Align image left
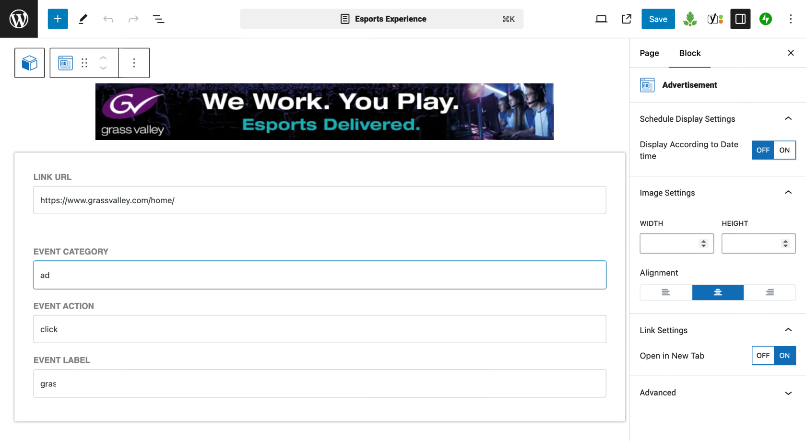Image resolution: width=806 pixels, height=441 pixels. [x=666, y=292]
